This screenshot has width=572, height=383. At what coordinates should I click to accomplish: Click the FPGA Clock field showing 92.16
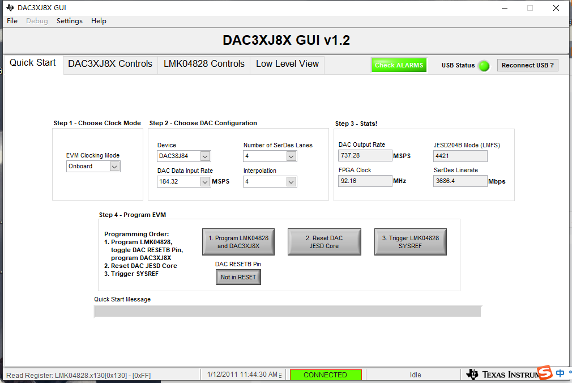pyautogui.click(x=365, y=181)
